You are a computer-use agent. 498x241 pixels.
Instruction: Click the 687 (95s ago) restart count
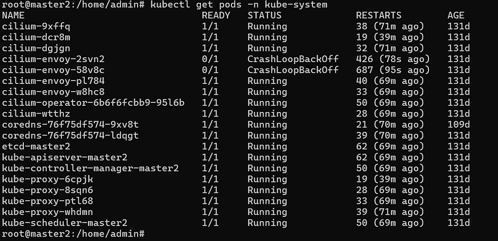click(393, 70)
